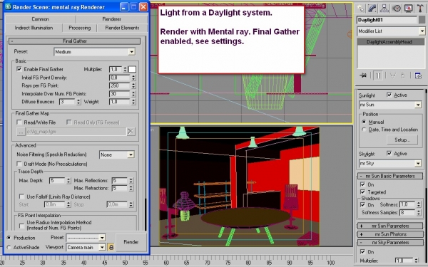Toggle the viewport lock icon beside Camera main
The width and height of the screenshot is (428, 267).
[111, 247]
